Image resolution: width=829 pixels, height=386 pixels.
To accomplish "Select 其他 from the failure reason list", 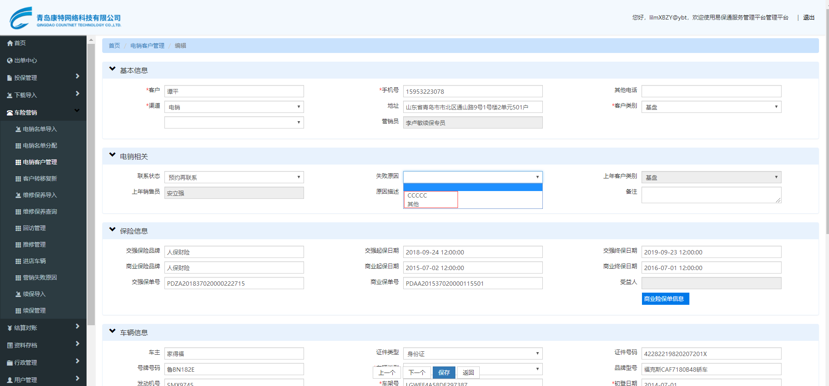I will tap(413, 204).
